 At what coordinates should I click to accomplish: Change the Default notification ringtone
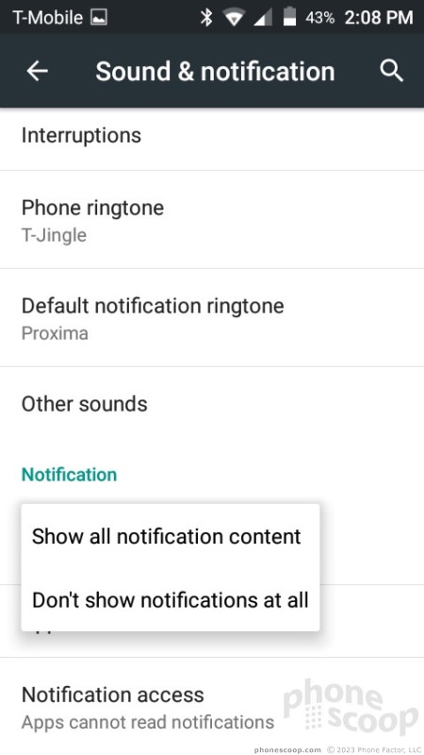click(x=212, y=318)
